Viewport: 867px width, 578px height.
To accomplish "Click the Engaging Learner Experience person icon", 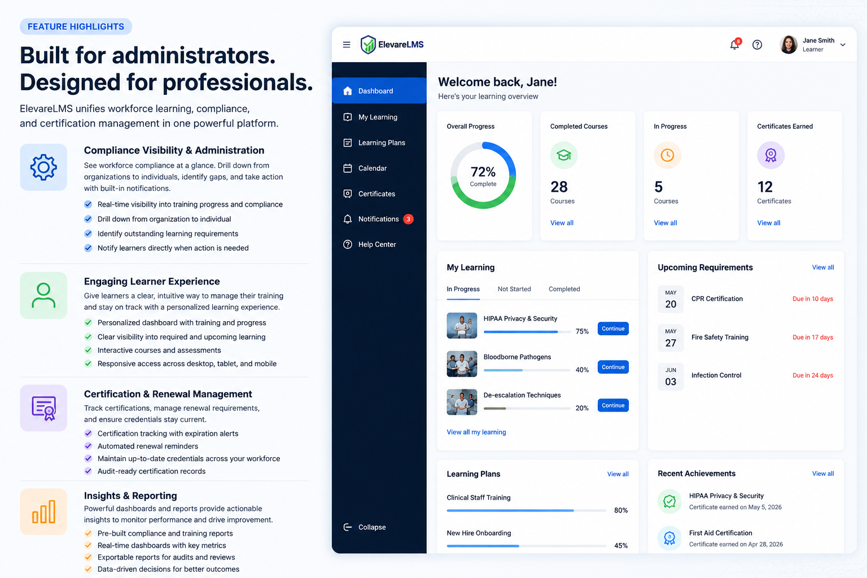I will [x=43, y=295].
